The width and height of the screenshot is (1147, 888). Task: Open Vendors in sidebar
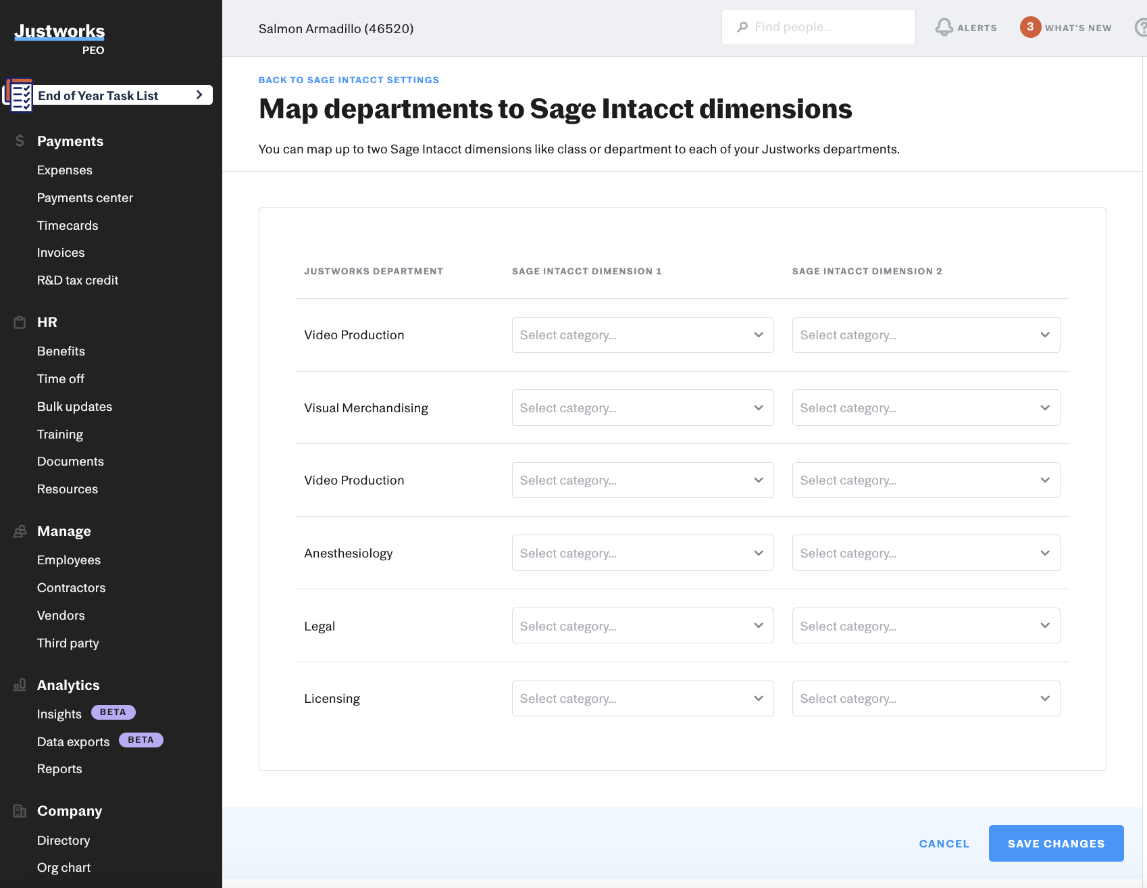pos(61,616)
